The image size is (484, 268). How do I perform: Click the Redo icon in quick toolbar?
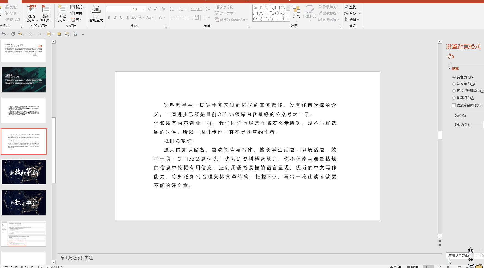[13, 34]
